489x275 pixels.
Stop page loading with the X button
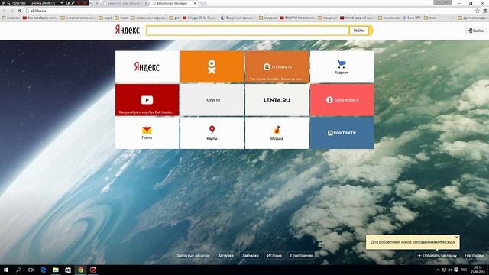[19, 11]
